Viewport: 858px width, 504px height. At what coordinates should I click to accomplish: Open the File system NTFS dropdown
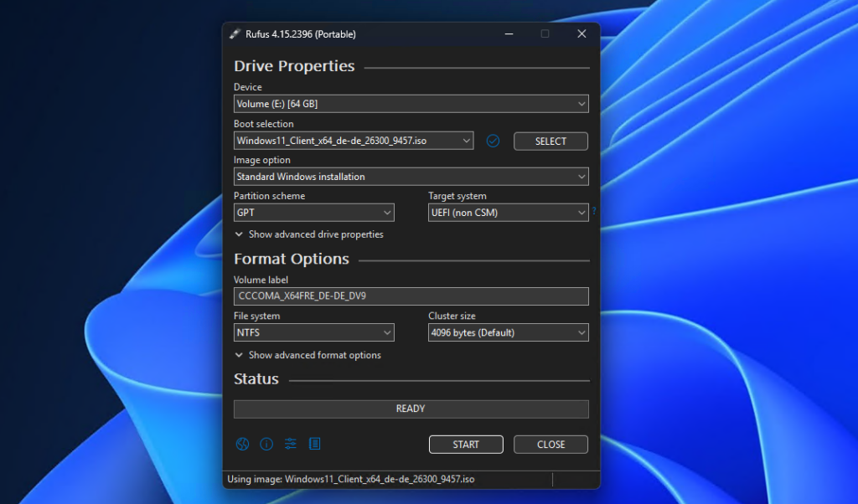pyautogui.click(x=313, y=332)
